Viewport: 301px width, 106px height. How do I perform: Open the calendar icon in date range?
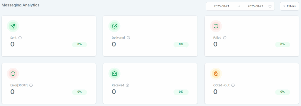pyautogui.click(x=270, y=6)
